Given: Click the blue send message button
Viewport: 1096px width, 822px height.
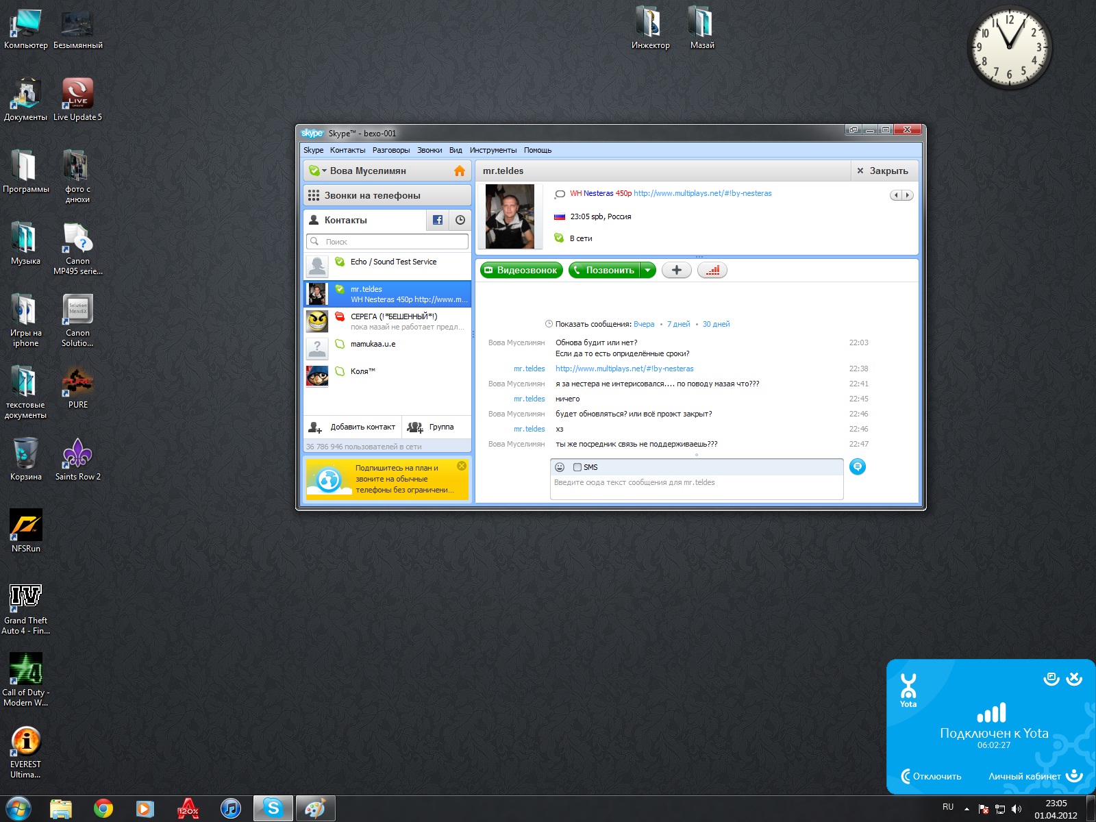Looking at the screenshot, I should [857, 466].
